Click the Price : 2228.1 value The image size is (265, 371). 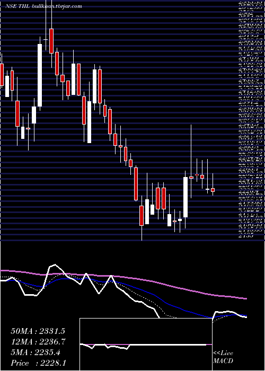pyautogui.click(x=38, y=363)
